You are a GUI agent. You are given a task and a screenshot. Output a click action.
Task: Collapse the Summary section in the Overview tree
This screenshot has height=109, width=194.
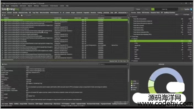(x=131, y=17)
